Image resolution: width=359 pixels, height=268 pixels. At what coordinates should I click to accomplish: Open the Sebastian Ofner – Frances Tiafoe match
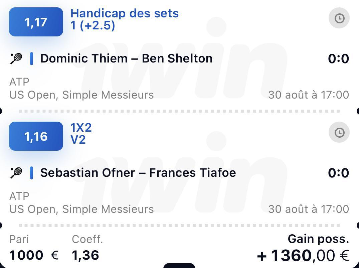(x=138, y=173)
